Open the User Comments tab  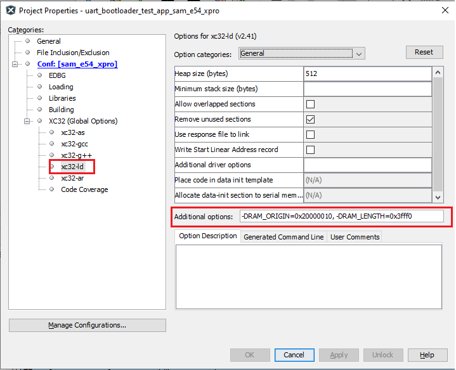click(x=355, y=237)
